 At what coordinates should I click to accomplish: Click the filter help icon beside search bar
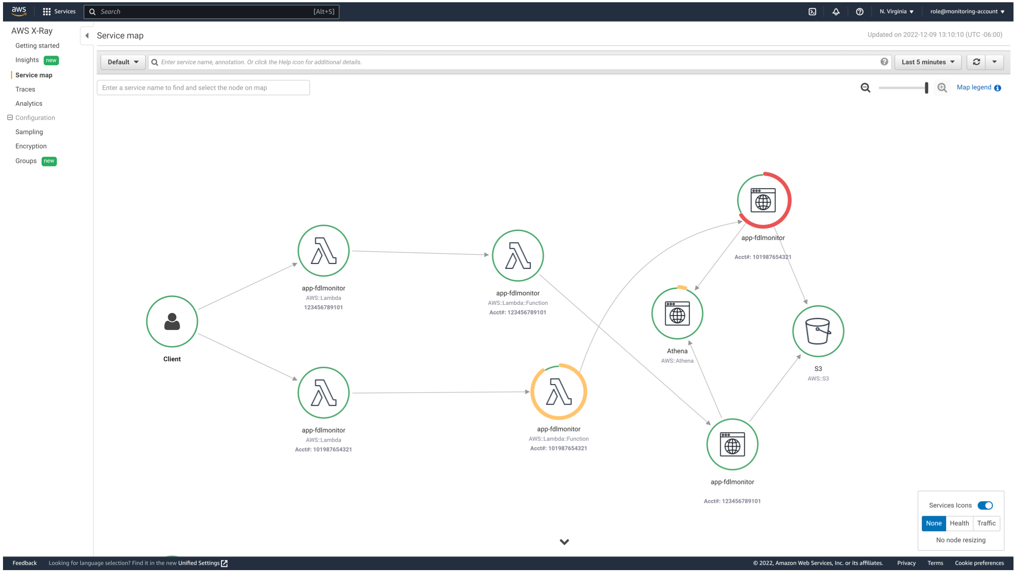[x=884, y=62]
